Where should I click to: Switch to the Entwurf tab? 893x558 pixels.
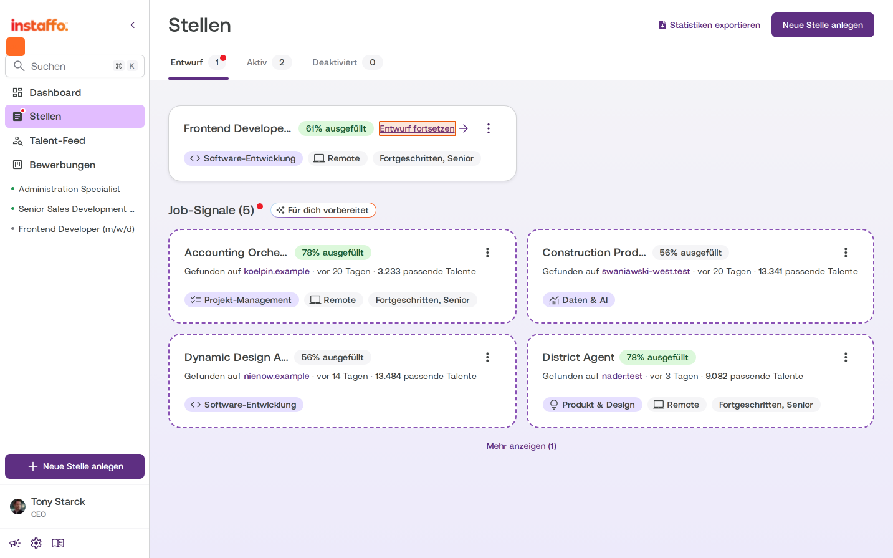click(198, 62)
